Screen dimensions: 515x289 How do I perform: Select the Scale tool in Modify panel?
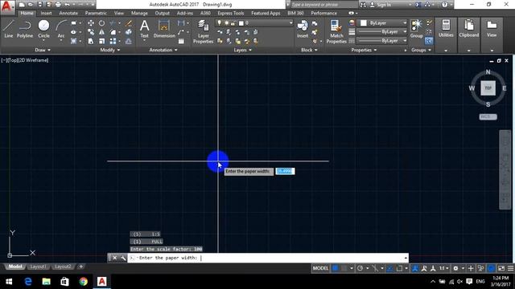point(102,41)
